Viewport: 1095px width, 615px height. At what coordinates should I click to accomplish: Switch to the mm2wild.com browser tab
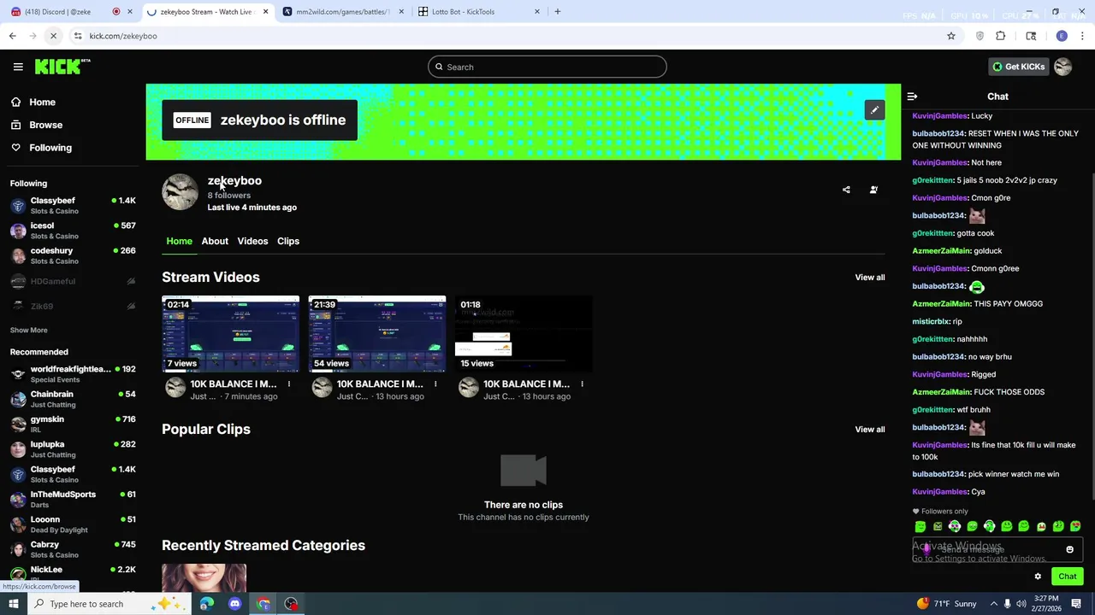pyautogui.click(x=342, y=12)
